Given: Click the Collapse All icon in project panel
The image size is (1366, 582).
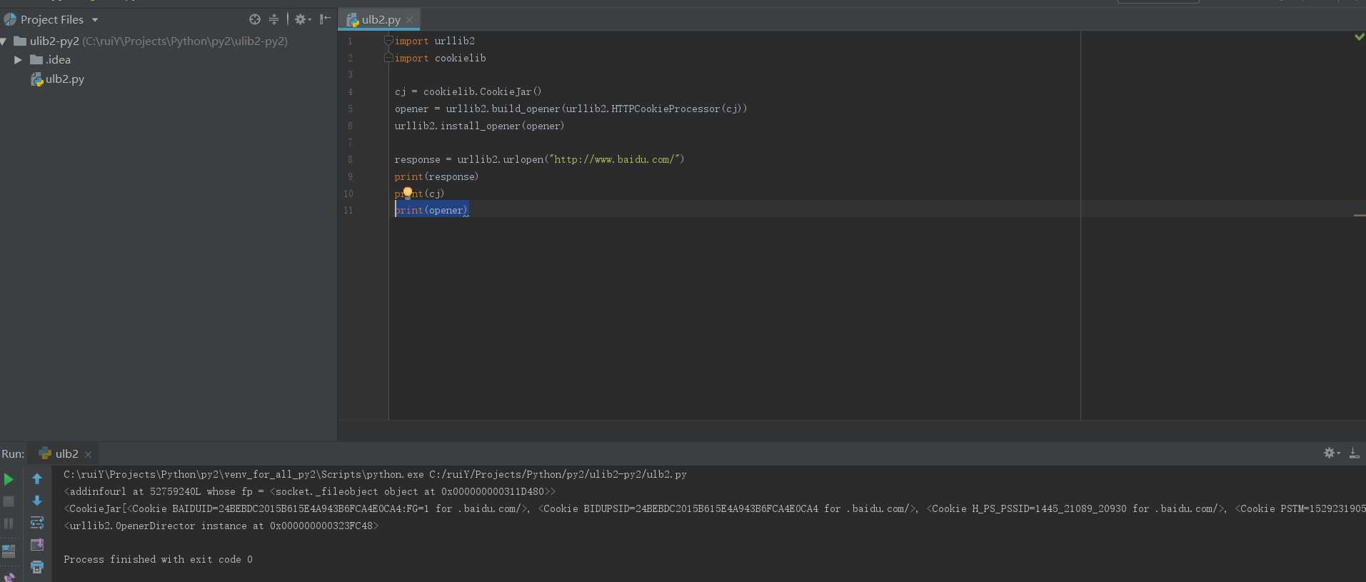Looking at the screenshot, I should click(273, 19).
